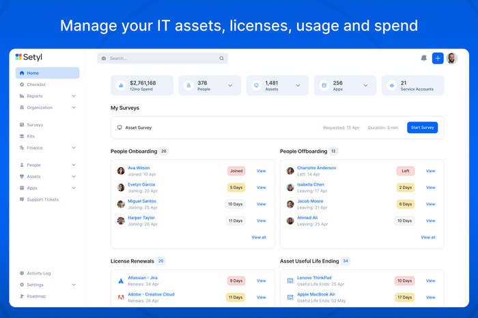The height and width of the screenshot is (318, 478).
Task: Click the Apple MacBook Air laptop icon
Action: [x=290, y=298]
